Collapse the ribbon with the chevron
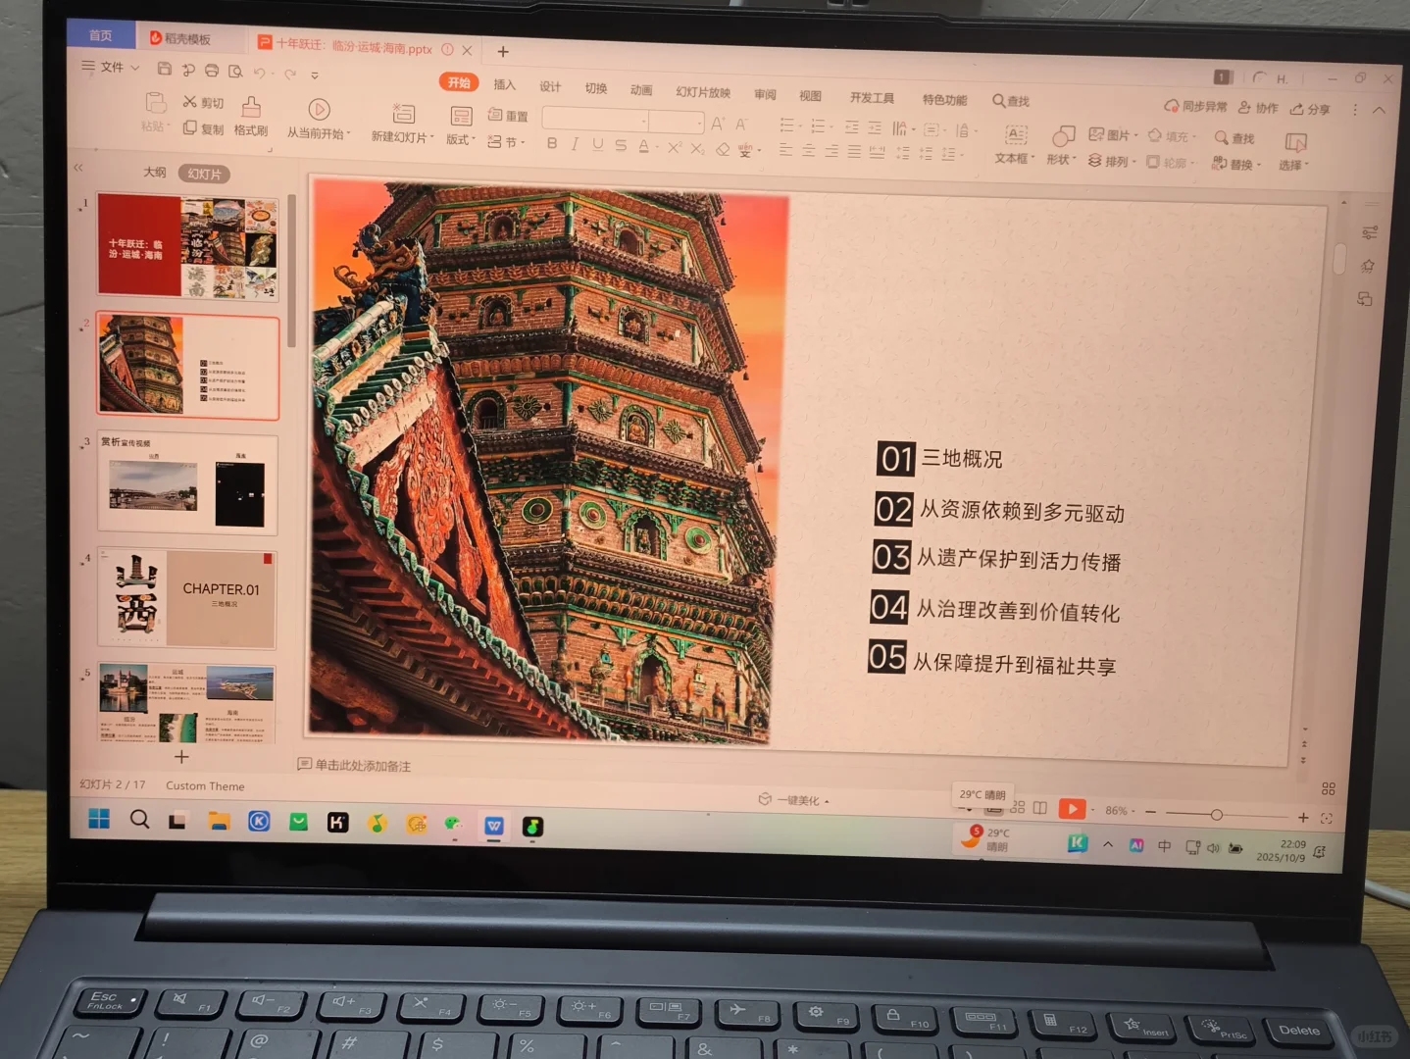Image resolution: width=1410 pixels, height=1059 pixels. click(1379, 110)
